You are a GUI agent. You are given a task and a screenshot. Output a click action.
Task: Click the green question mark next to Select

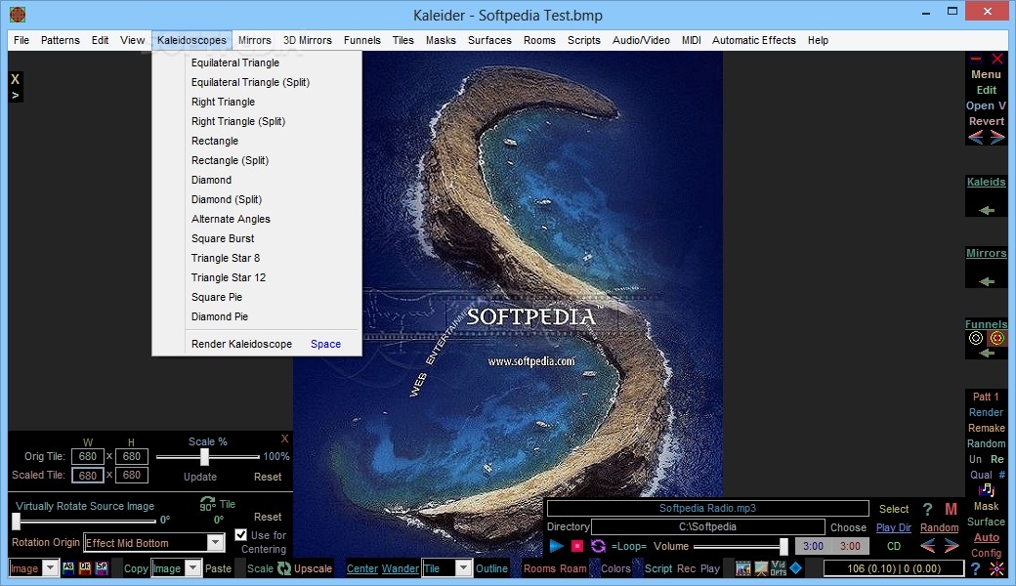point(927,509)
